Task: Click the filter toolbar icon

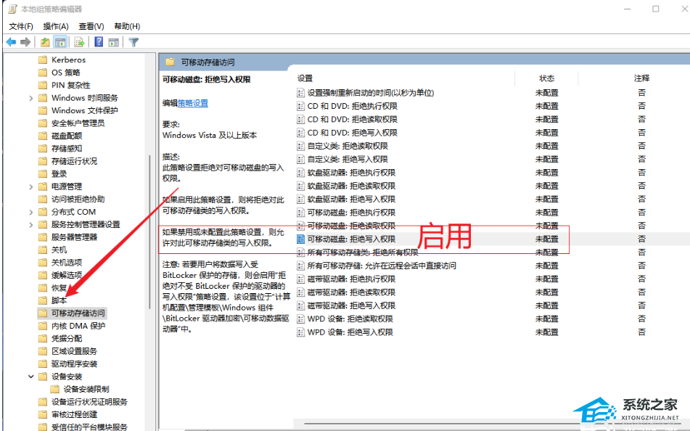Action: (134, 41)
